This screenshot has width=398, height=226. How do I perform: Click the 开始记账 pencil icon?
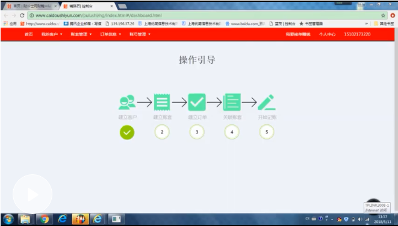pos(267,102)
